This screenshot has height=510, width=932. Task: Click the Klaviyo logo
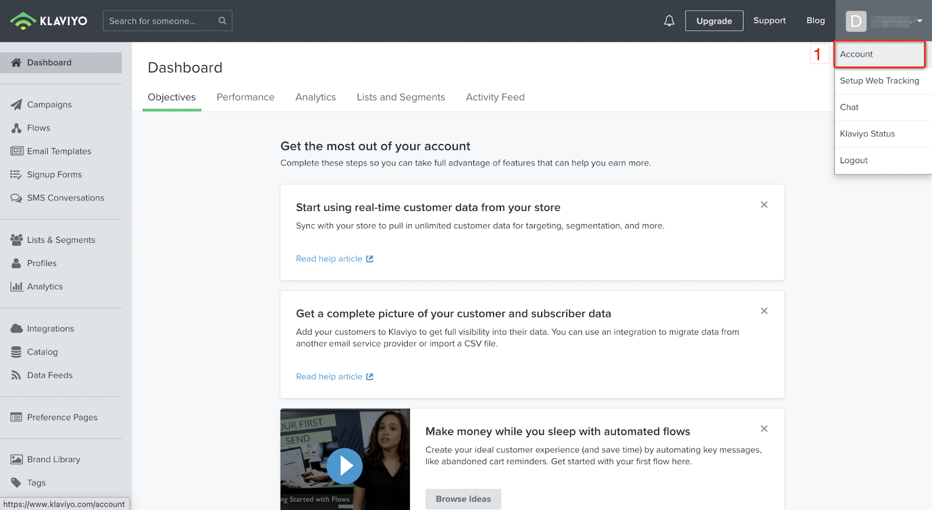coord(49,21)
